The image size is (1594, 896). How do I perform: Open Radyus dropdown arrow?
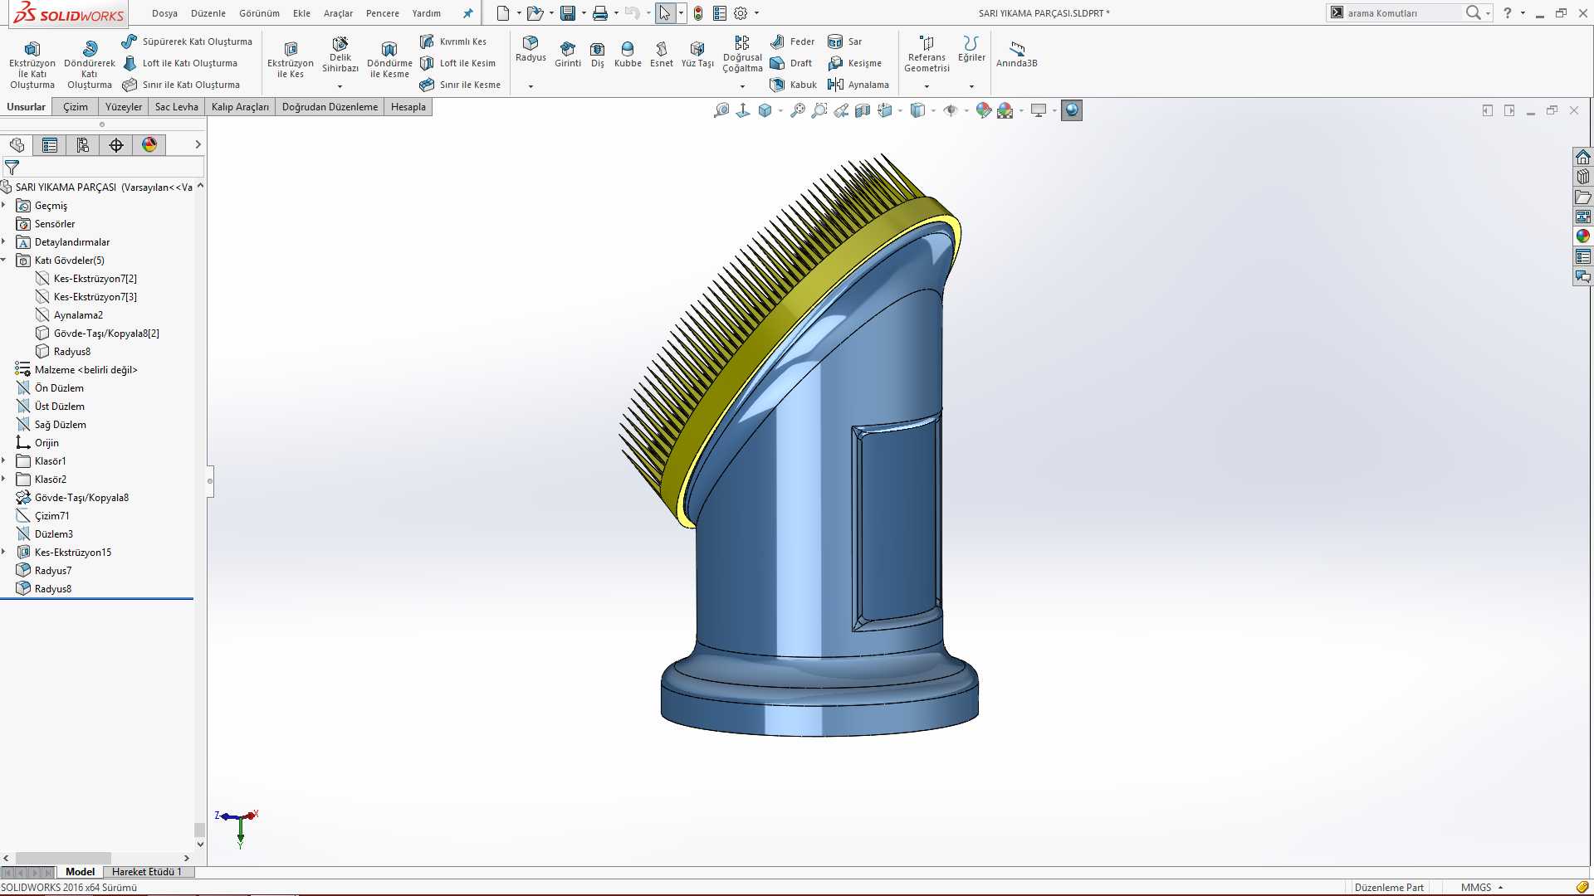(531, 86)
